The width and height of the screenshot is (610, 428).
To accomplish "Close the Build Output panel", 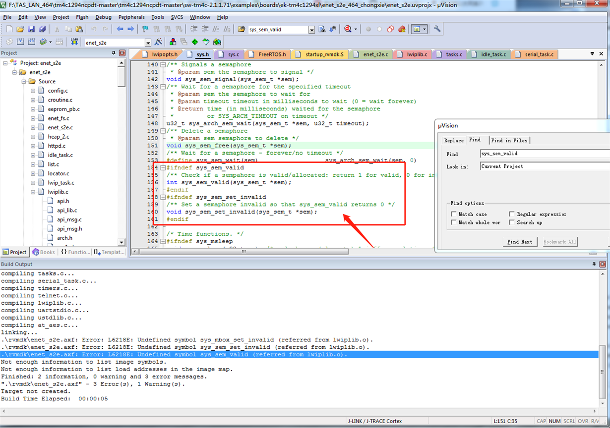I will point(603,264).
